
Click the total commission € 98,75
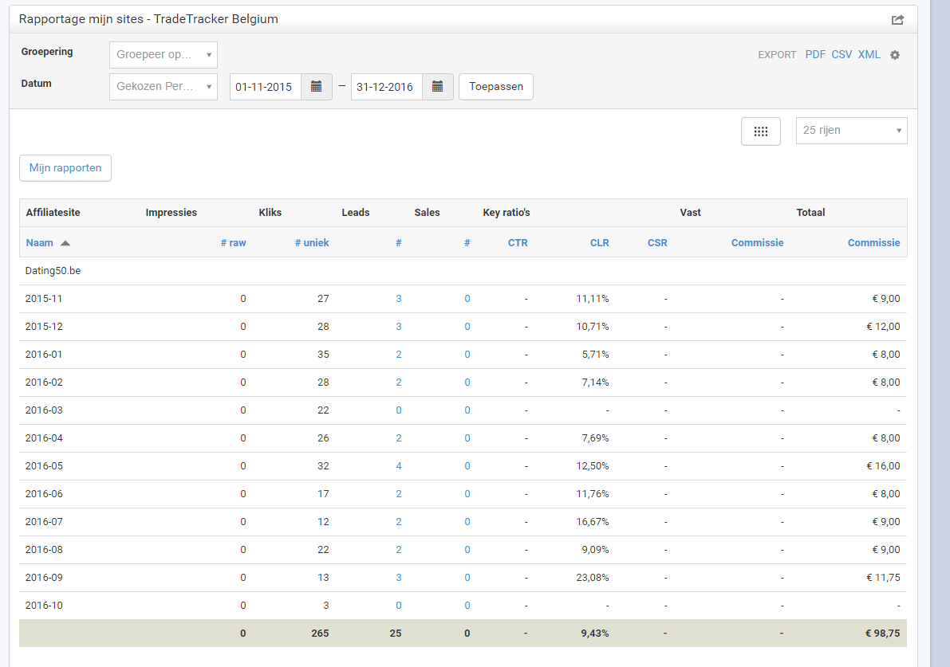tap(883, 633)
